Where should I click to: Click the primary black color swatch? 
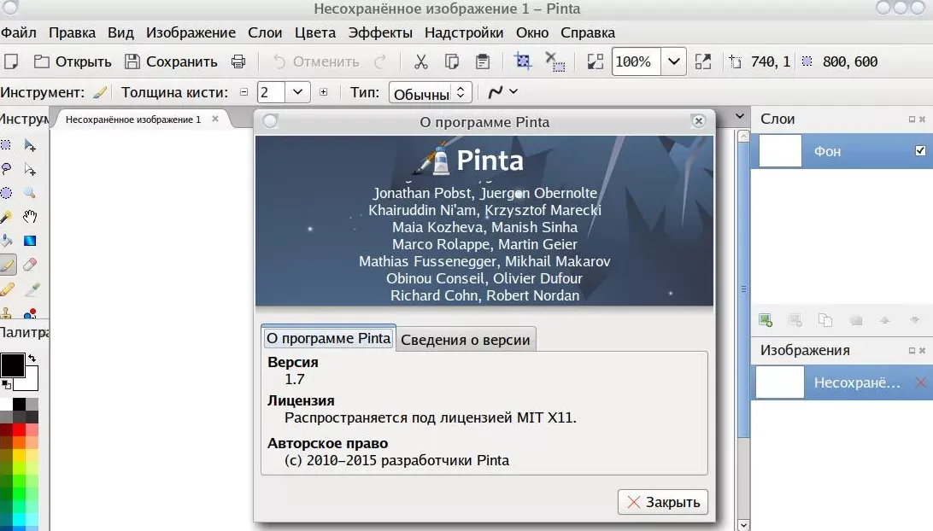pyautogui.click(x=13, y=365)
